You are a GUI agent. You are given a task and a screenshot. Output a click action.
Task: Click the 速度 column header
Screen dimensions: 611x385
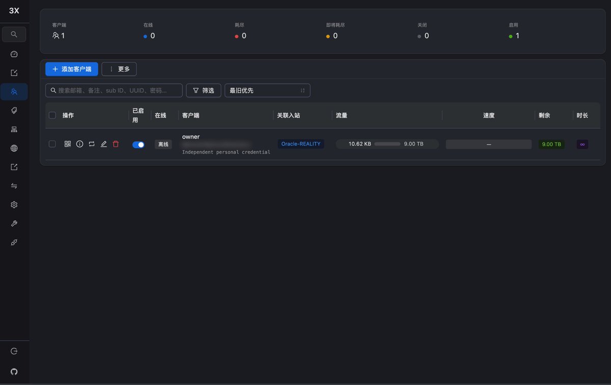click(x=489, y=115)
